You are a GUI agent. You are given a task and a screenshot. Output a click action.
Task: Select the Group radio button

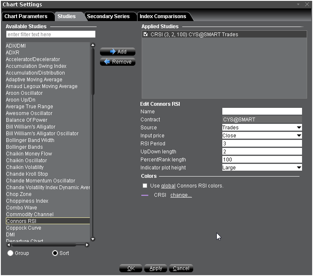click(11, 253)
